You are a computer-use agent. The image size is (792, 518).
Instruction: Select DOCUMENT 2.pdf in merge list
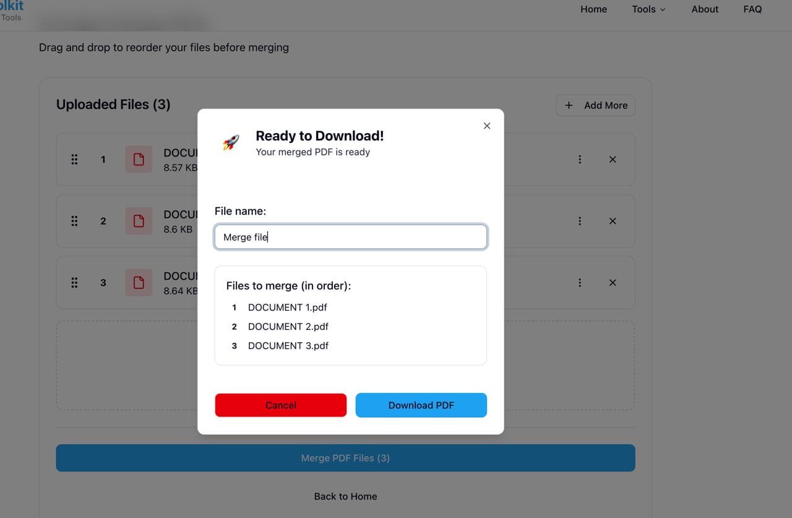(x=288, y=326)
